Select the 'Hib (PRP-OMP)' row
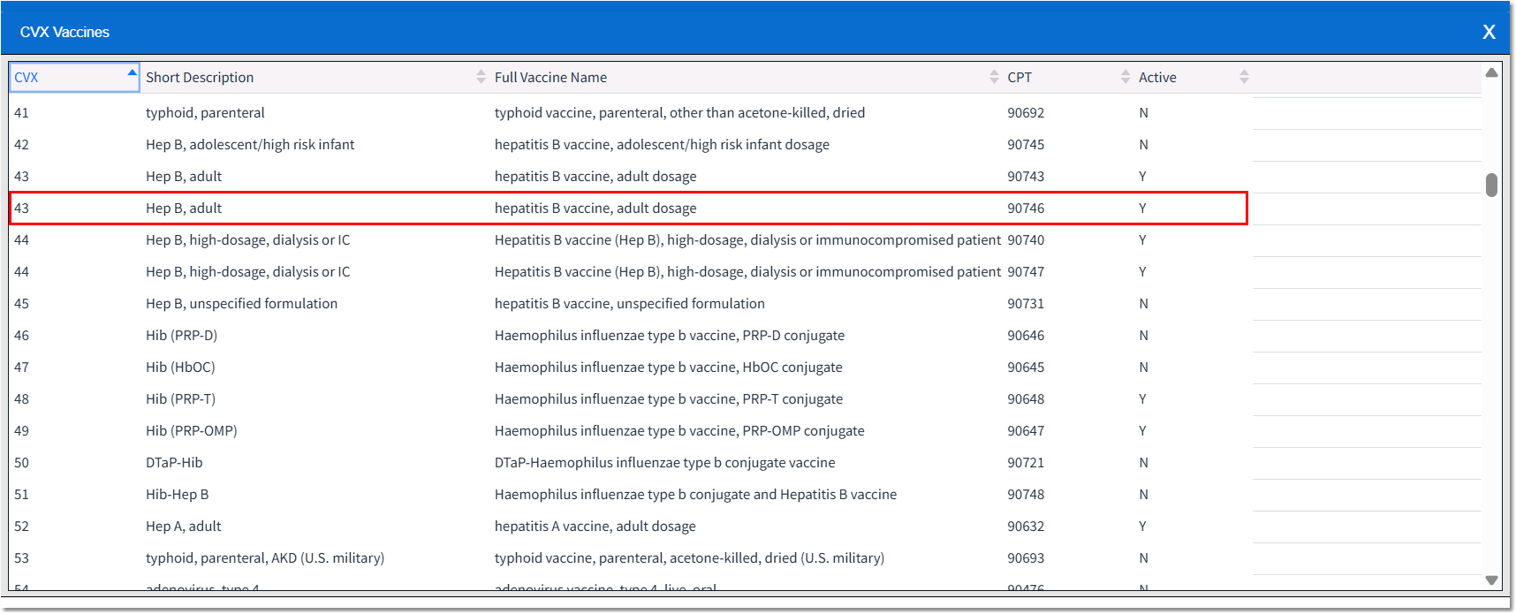The width and height of the screenshot is (1516, 614). [x=630, y=430]
